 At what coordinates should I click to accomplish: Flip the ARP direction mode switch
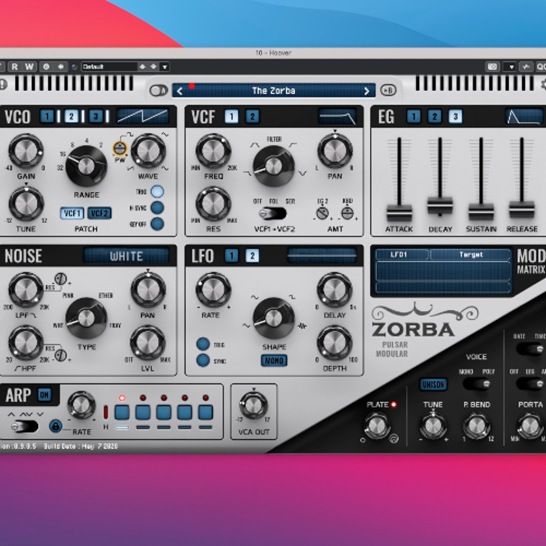coord(24,426)
